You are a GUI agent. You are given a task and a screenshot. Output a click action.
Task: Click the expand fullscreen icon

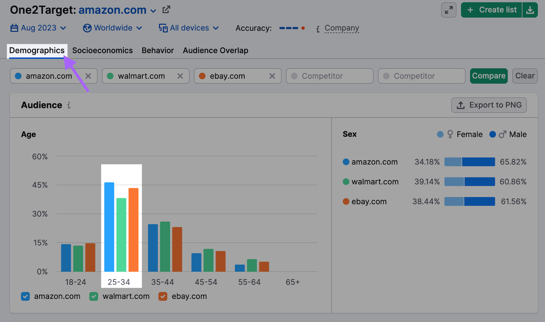point(449,10)
